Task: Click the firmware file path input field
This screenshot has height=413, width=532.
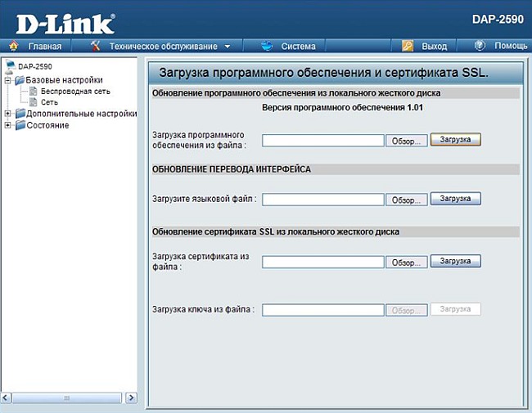Action: coord(322,140)
